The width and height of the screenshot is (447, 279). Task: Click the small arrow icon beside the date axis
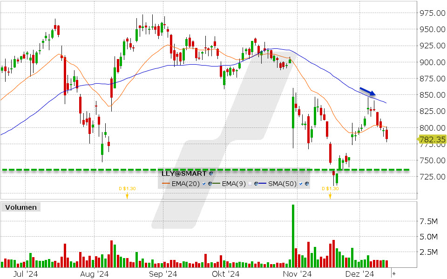pos(394,274)
